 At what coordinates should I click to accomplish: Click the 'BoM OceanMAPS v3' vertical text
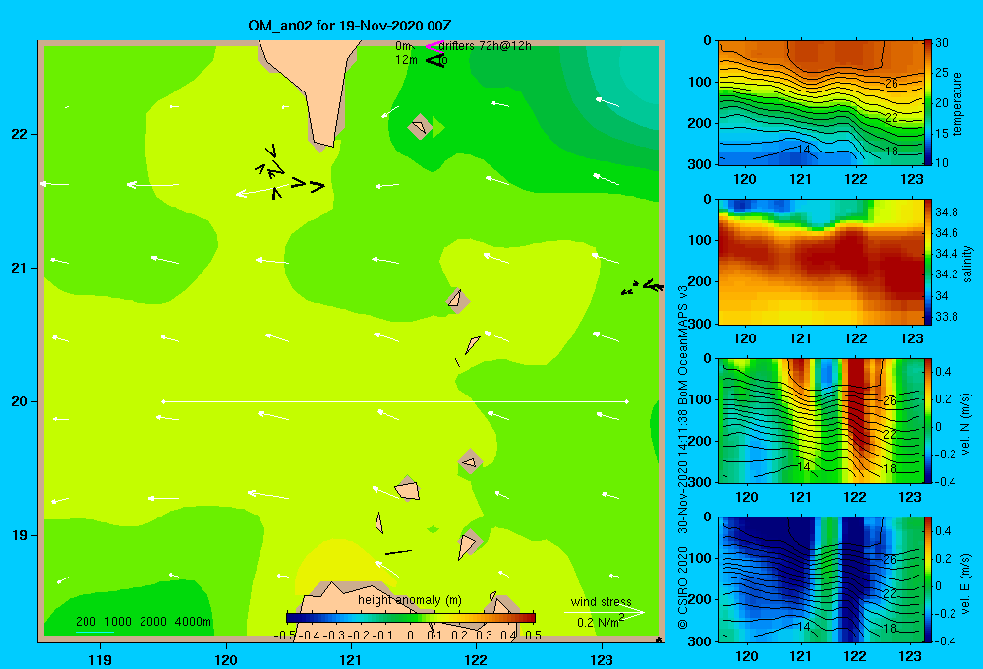coord(683,345)
